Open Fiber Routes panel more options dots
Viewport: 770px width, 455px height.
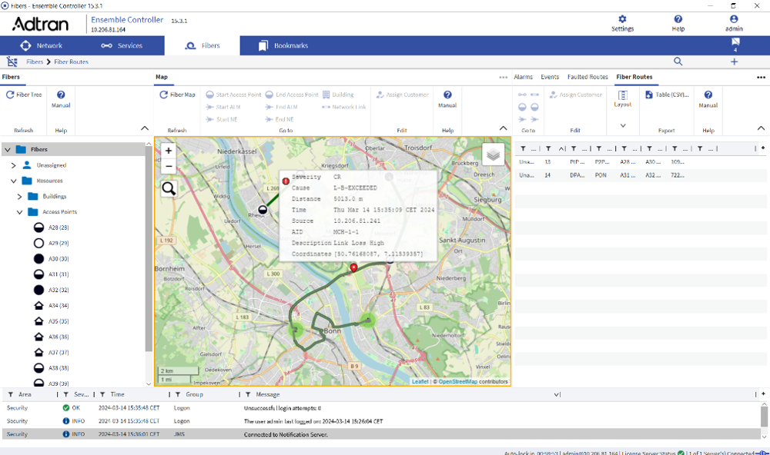point(762,78)
